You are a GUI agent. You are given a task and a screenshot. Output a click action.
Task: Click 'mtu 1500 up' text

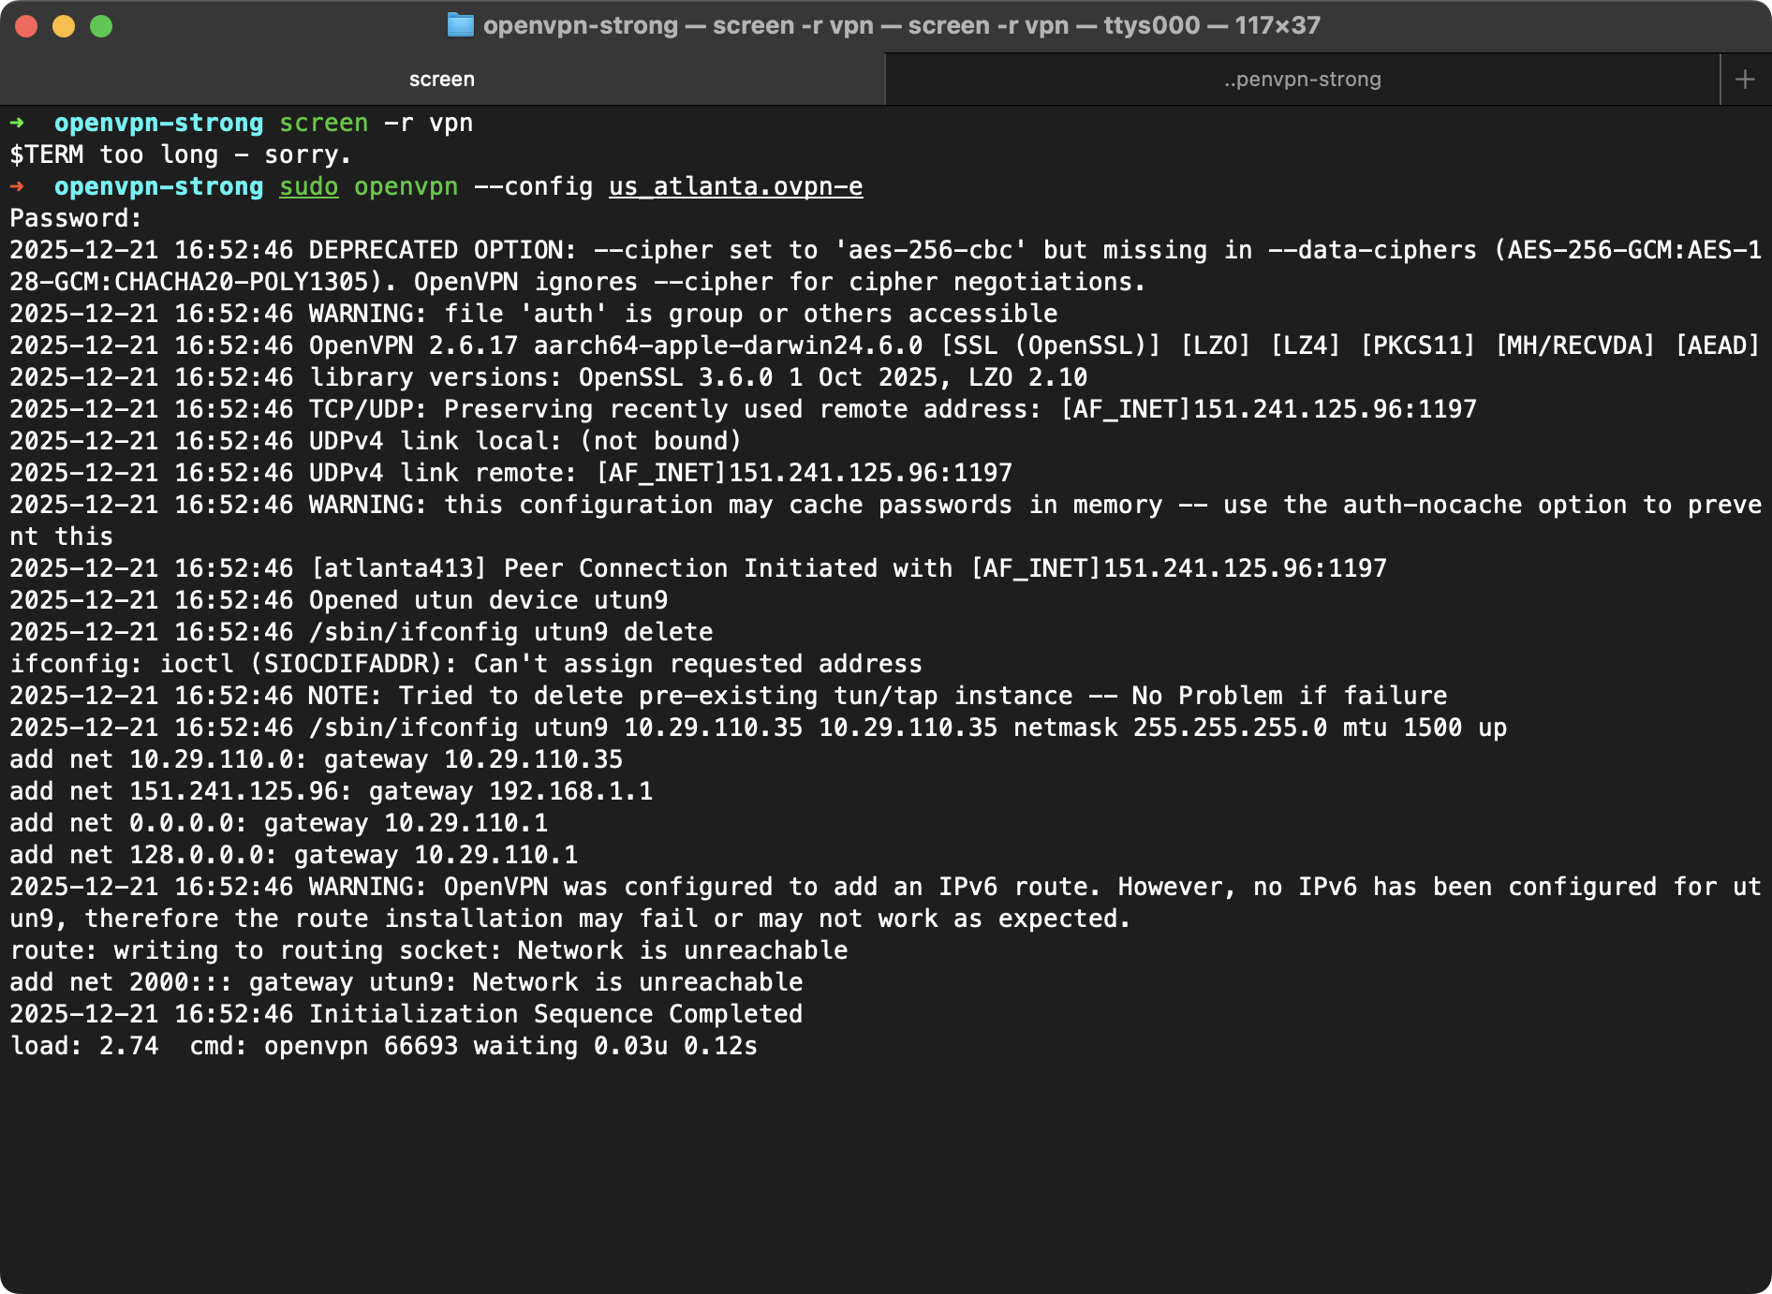click(x=1425, y=728)
